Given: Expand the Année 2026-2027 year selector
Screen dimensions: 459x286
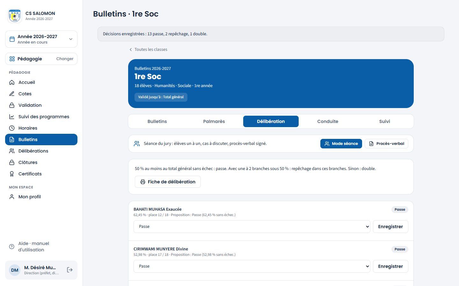Looking at the screenshot, I should [41, 39].
